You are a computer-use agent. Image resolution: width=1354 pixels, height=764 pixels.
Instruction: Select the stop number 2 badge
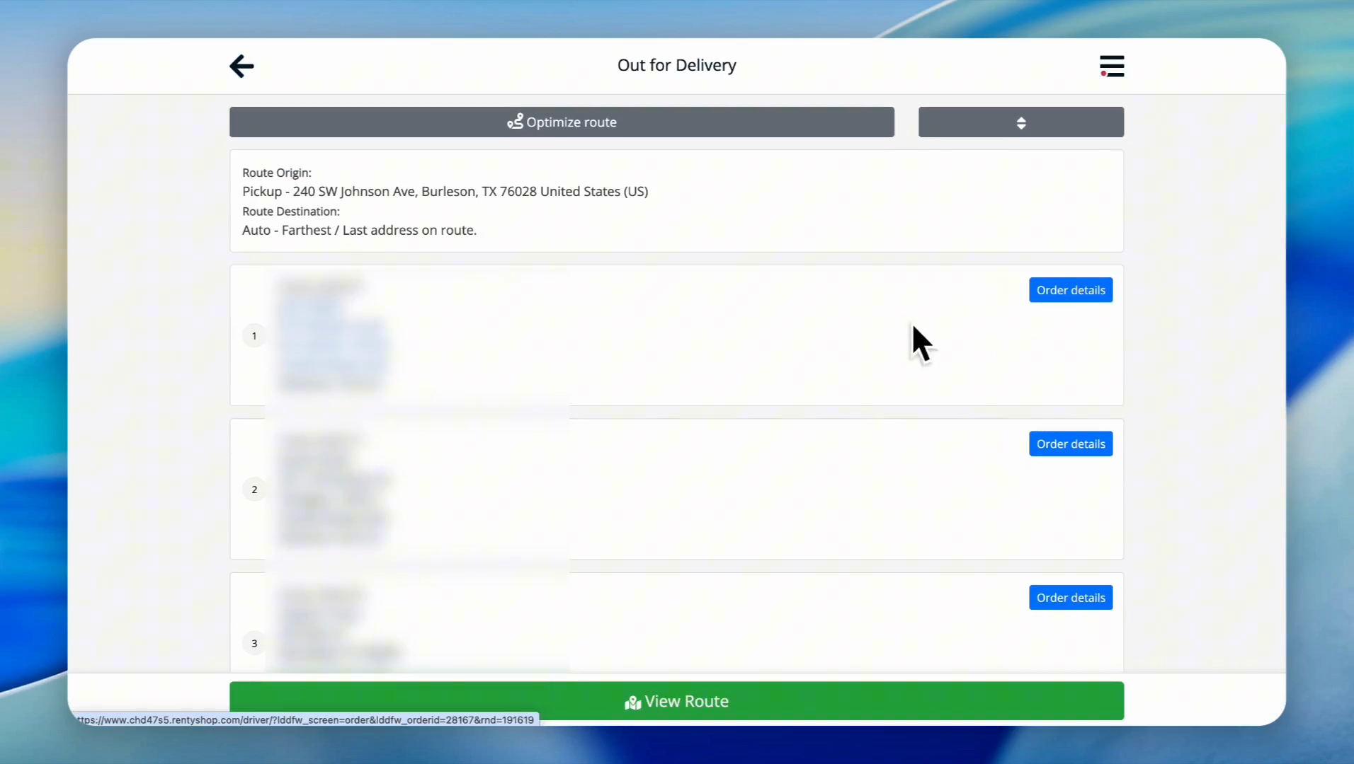(254, 490)
